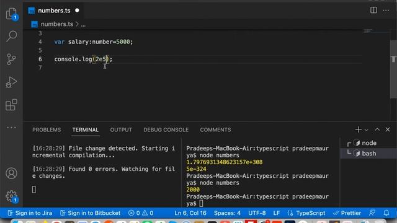Open the Source Control view
Image resolution: width=397 pixels, height=223 pixels.
[11, 59]
